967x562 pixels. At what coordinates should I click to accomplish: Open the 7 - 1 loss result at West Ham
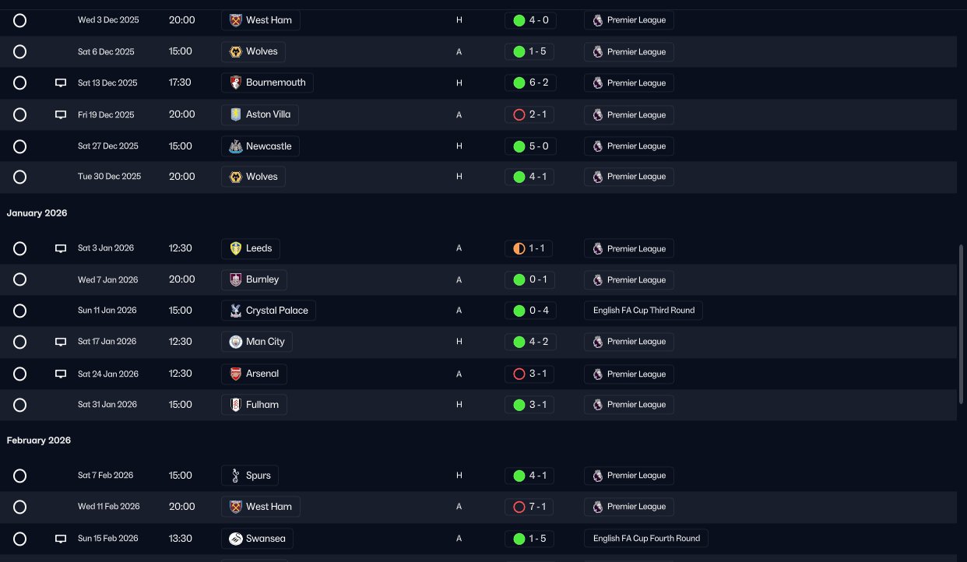point(529,507)
